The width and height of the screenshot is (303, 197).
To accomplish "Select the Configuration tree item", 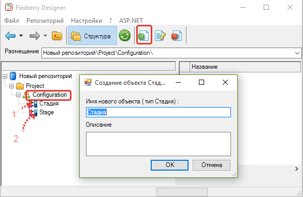I will click(50, 95).
